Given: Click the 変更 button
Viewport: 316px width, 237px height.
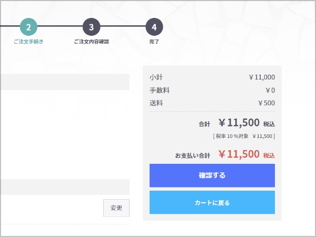Looking at the screenshot, I should [116, 208].
